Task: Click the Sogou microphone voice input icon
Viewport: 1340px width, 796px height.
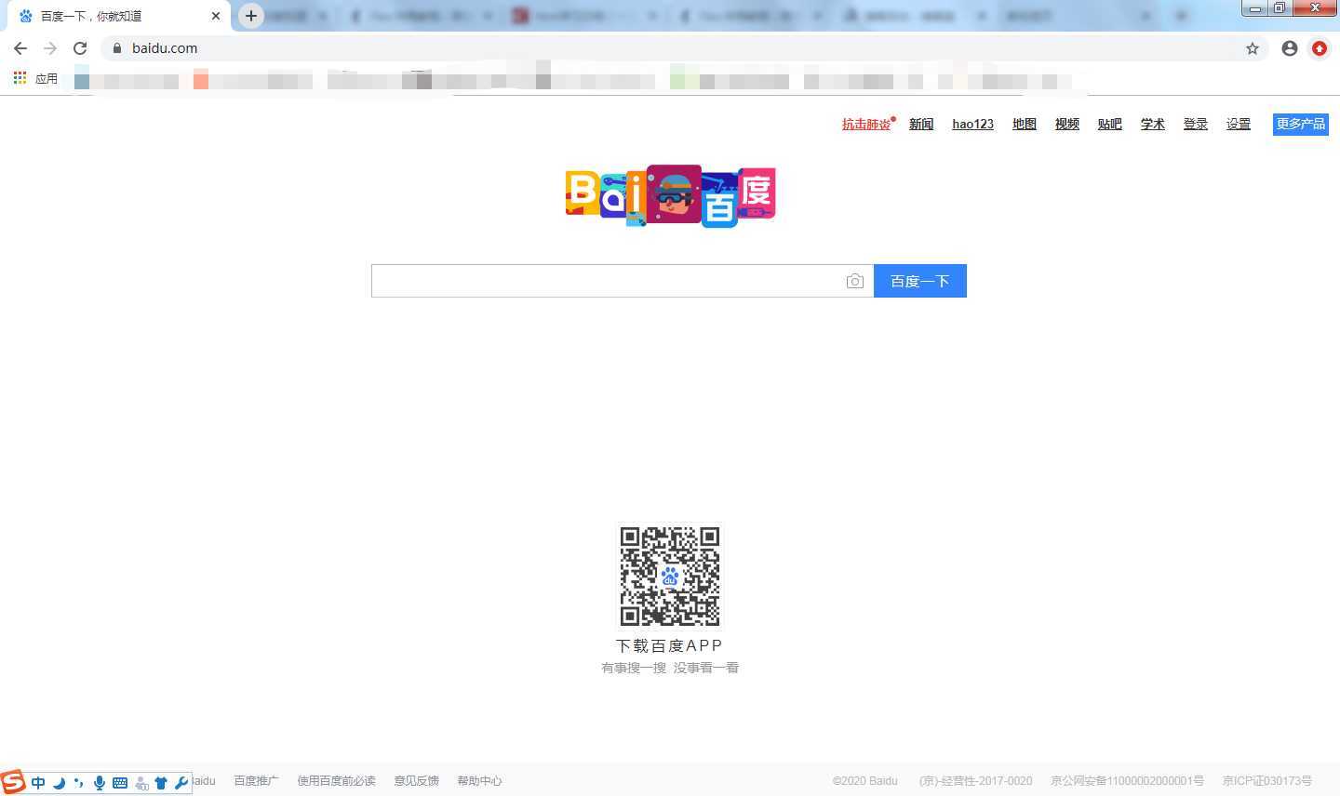Action: 100,783
